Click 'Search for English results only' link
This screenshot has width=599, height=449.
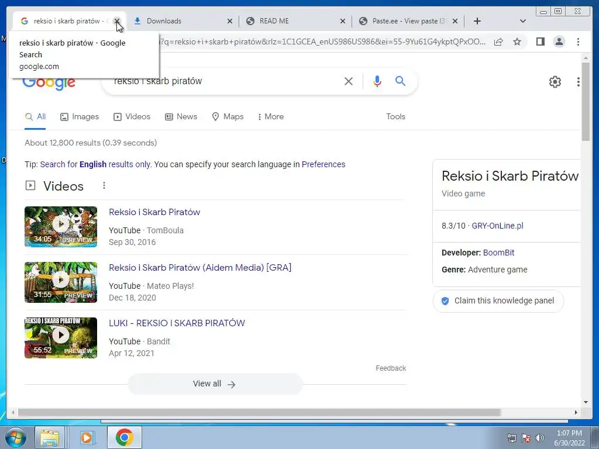tap(95, 164)
